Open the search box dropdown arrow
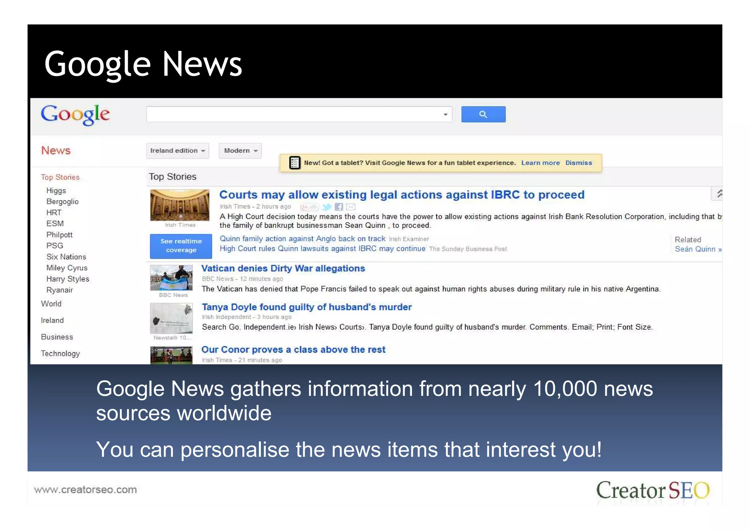 [445, 115]
